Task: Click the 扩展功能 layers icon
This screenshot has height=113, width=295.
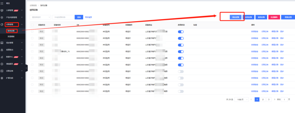Action: pos(2,78)
